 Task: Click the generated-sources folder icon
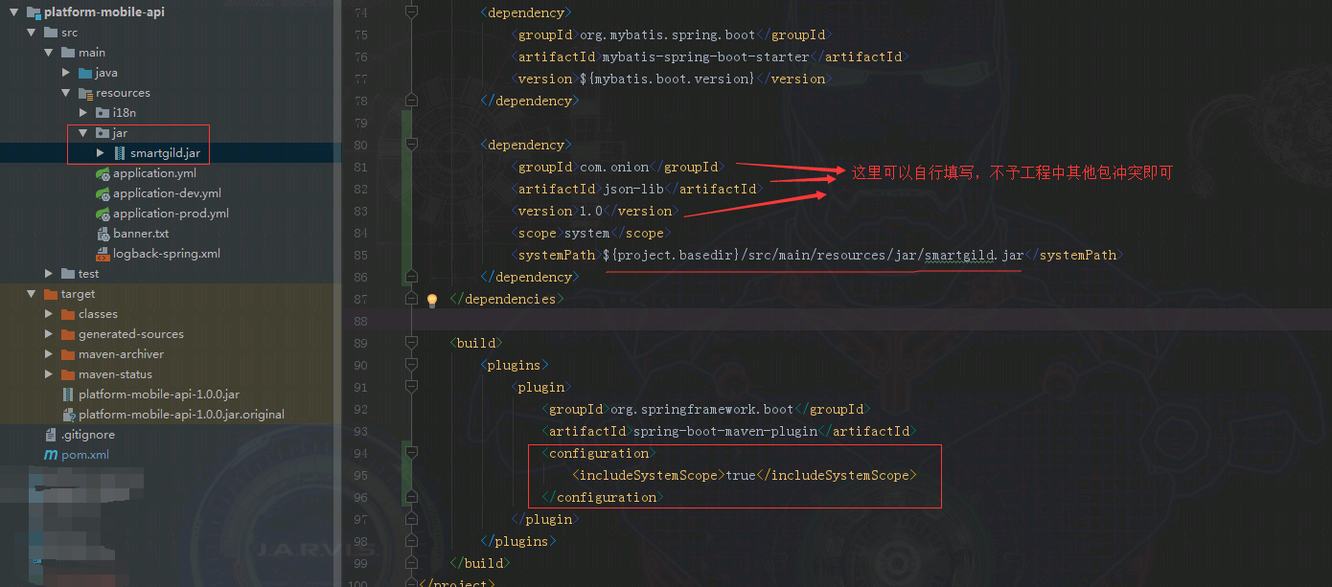tap(68, 334)
